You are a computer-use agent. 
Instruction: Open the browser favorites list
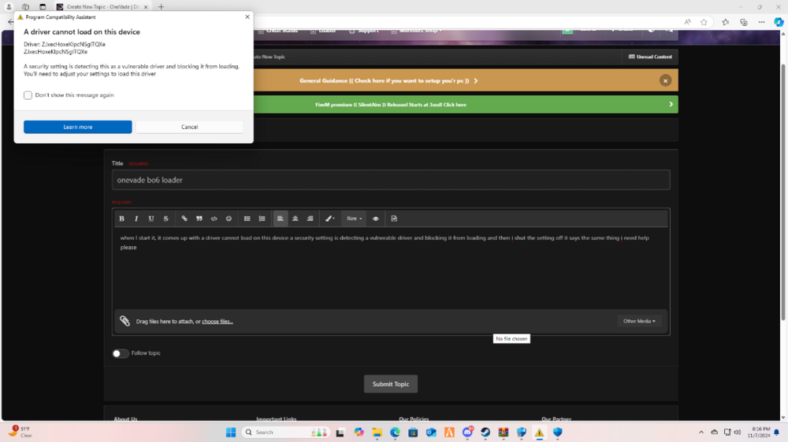(725, 22)
